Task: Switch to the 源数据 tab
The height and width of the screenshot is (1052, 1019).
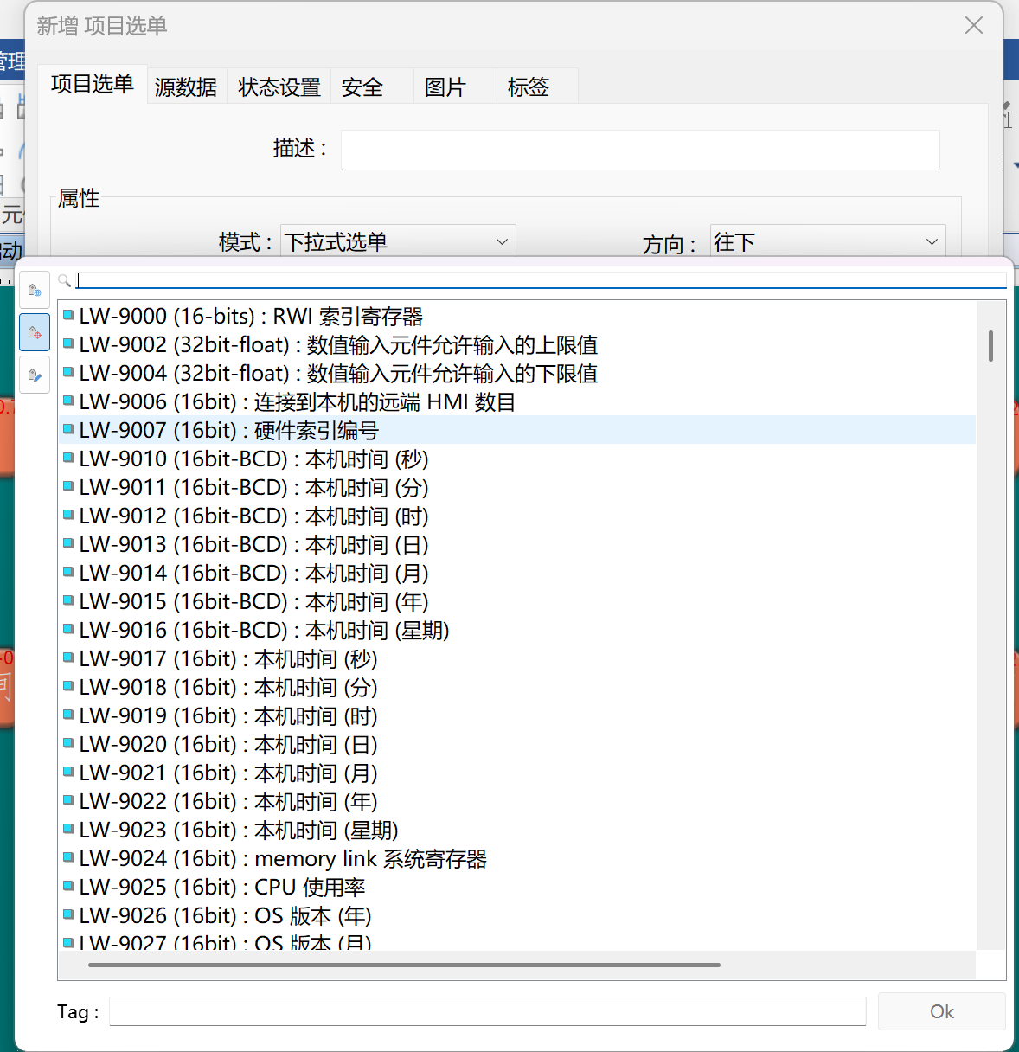Action: (186, 87)
